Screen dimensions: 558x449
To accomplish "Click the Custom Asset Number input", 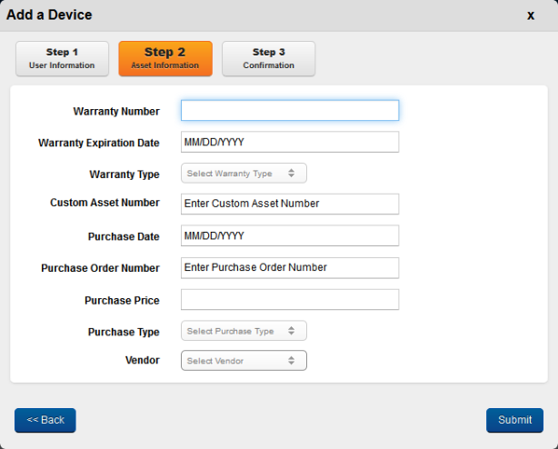I will (290, 204).
